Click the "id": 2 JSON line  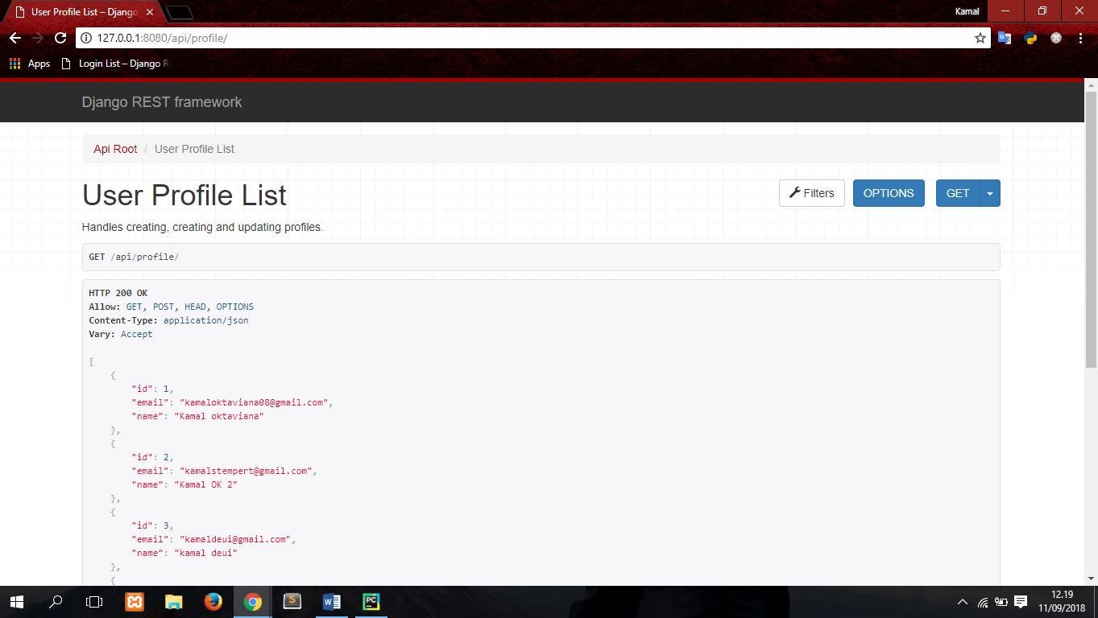pos(153,457)
